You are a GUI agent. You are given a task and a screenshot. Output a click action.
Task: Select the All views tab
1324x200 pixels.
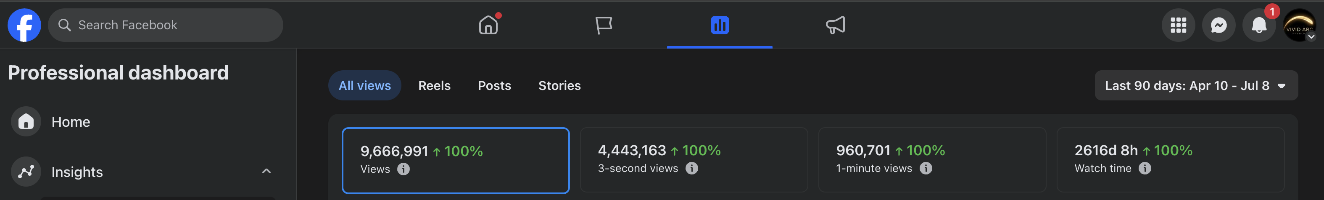[364, 85]
